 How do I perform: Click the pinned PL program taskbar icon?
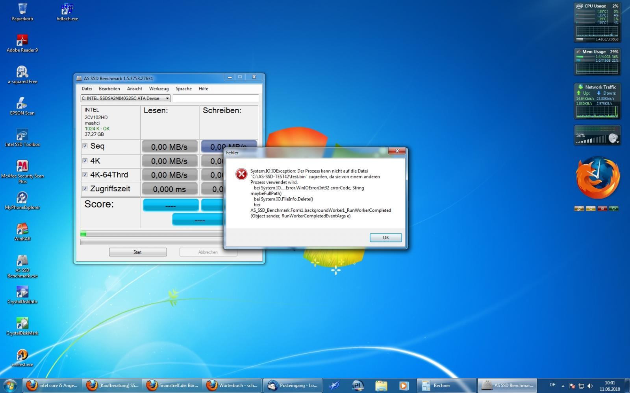358,386
